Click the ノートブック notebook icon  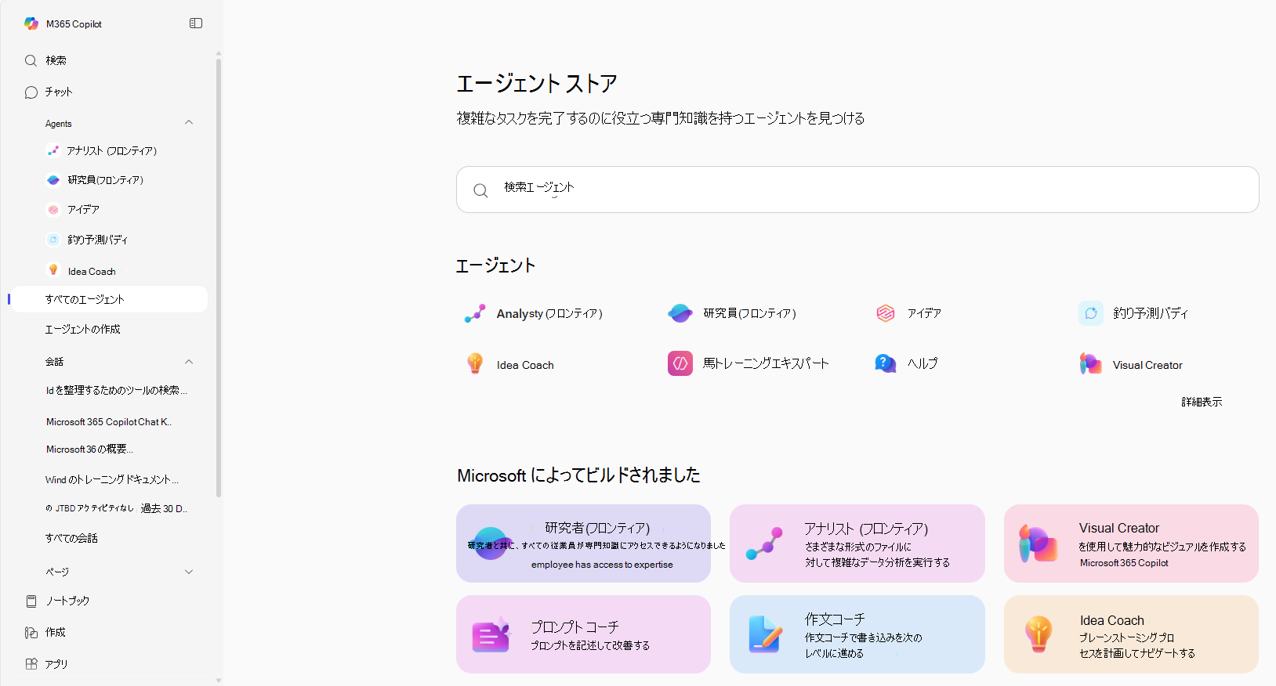pos(31,601)
